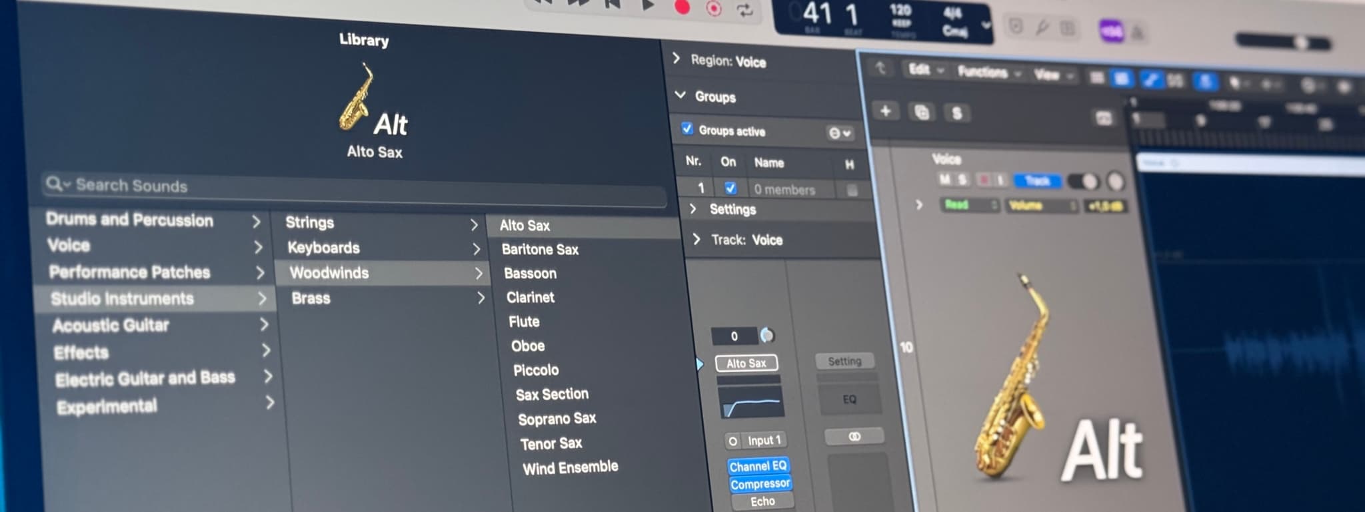Click the purple Count-in button
The image size is (1365, 512).
pos(1111,31)
